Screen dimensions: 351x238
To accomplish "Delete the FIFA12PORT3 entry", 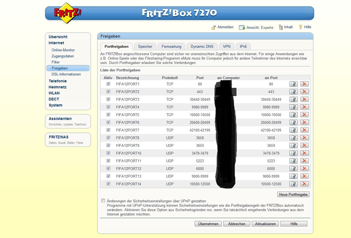I will (305, 99).
